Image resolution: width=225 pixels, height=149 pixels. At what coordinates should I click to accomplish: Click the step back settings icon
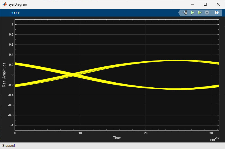[x=185, y=13]
